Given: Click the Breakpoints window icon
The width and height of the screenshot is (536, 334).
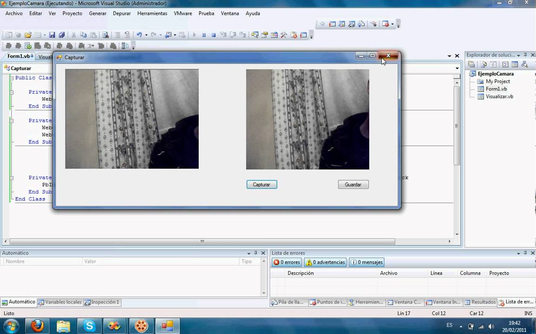Looking at the screenshot, I should [x=386, y=24].
